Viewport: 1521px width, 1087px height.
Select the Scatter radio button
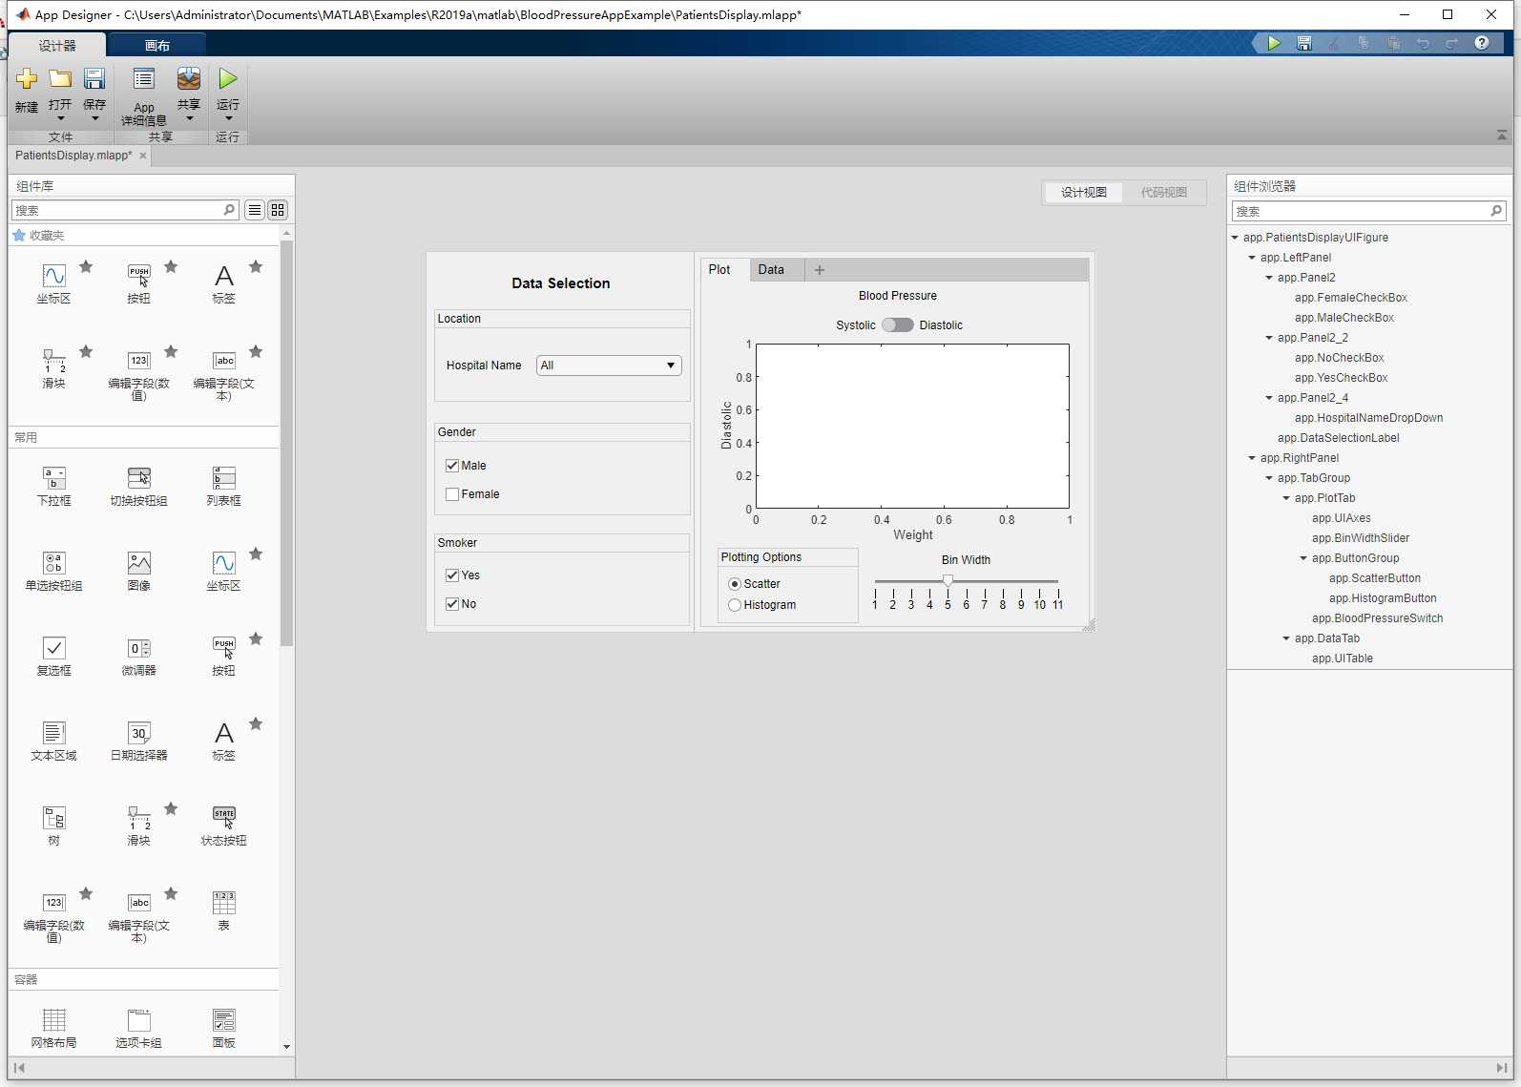[x=735, y=584]
